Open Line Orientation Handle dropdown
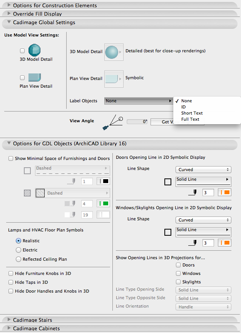 click(x=203, y=307)
